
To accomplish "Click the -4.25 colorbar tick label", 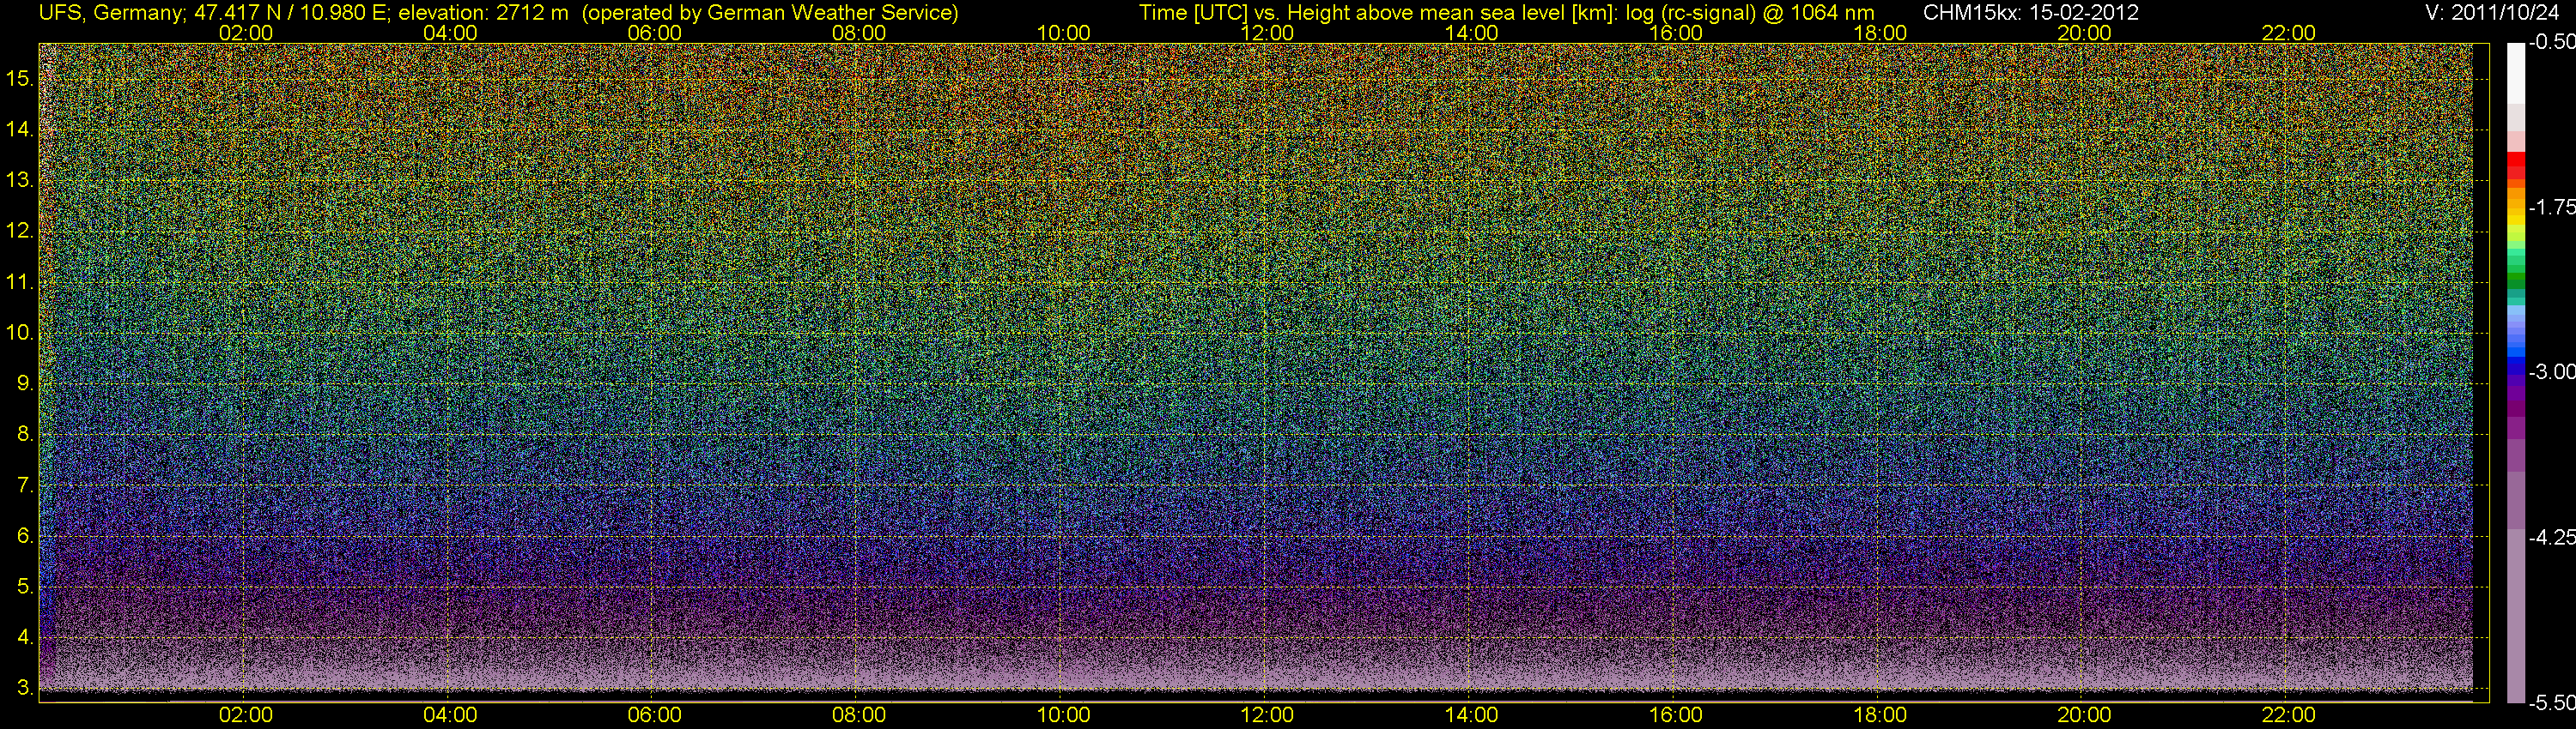I will 2551,537.
